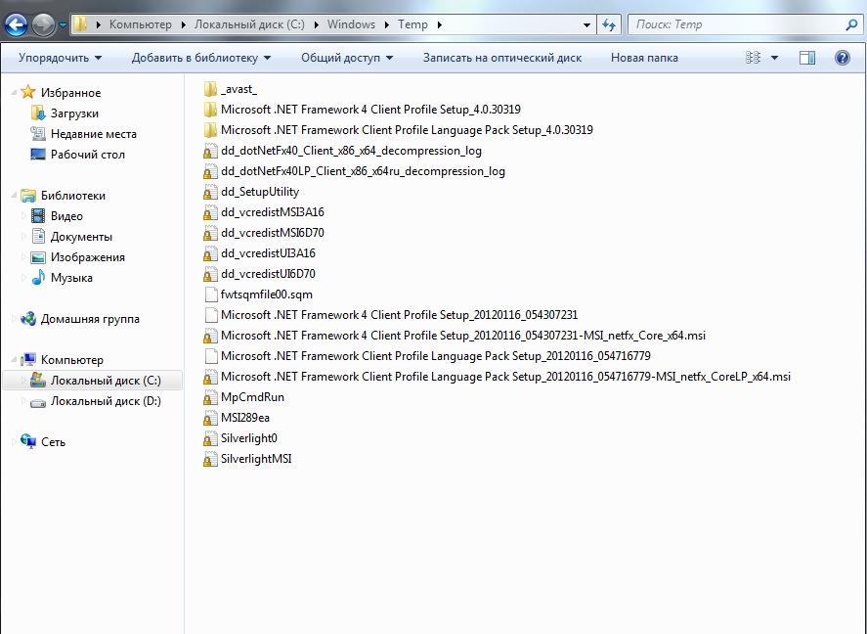Collapse the Библиотеки tree section
Viewport: 867px width, 634px height.
[13, 196]
